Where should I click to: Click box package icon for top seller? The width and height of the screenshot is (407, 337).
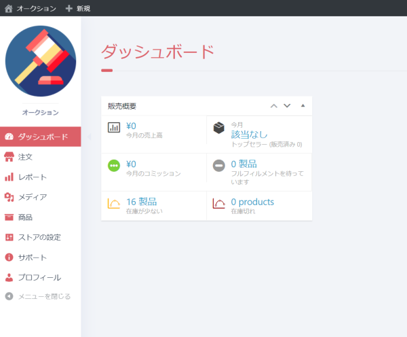pos(219,128)
